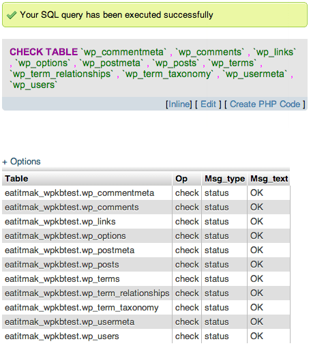Click the Msg_text column header

pos(269,179)
